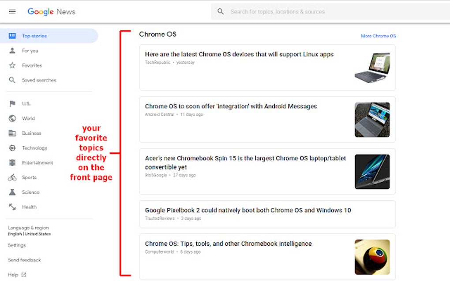450x281 pixels.
Task: Click the Saved searches magnifier icon
Action: click(12, 80)
